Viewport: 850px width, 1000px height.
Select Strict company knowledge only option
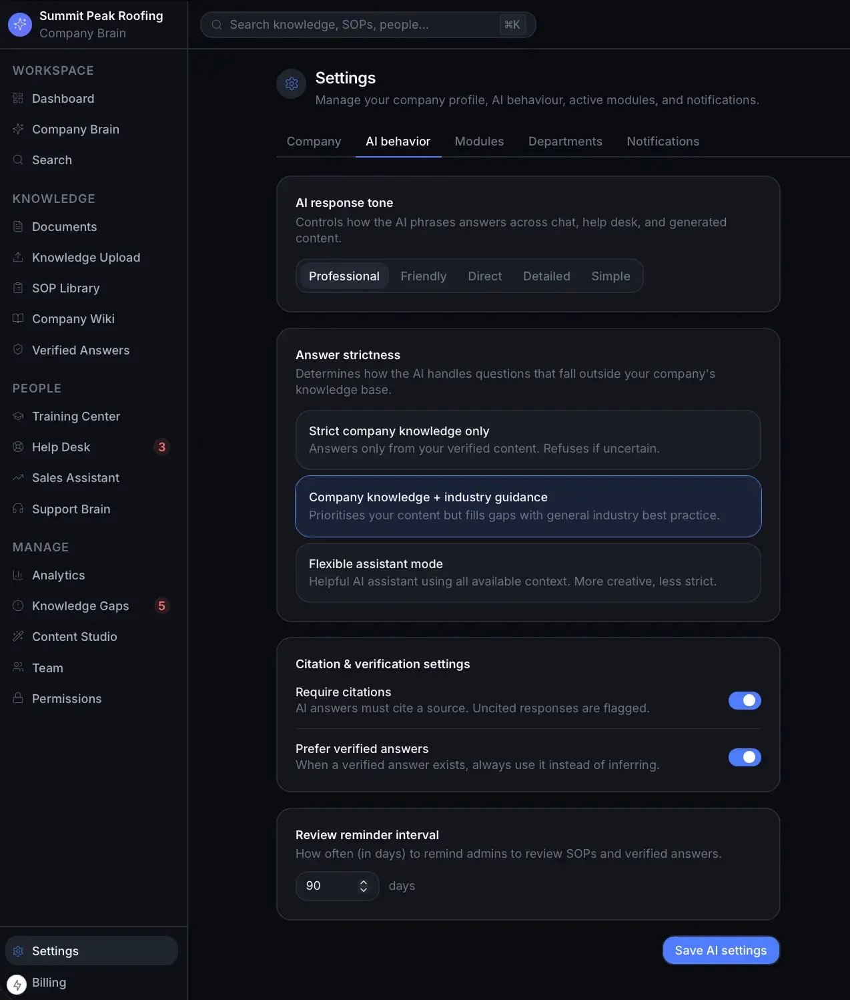(528, 440)
